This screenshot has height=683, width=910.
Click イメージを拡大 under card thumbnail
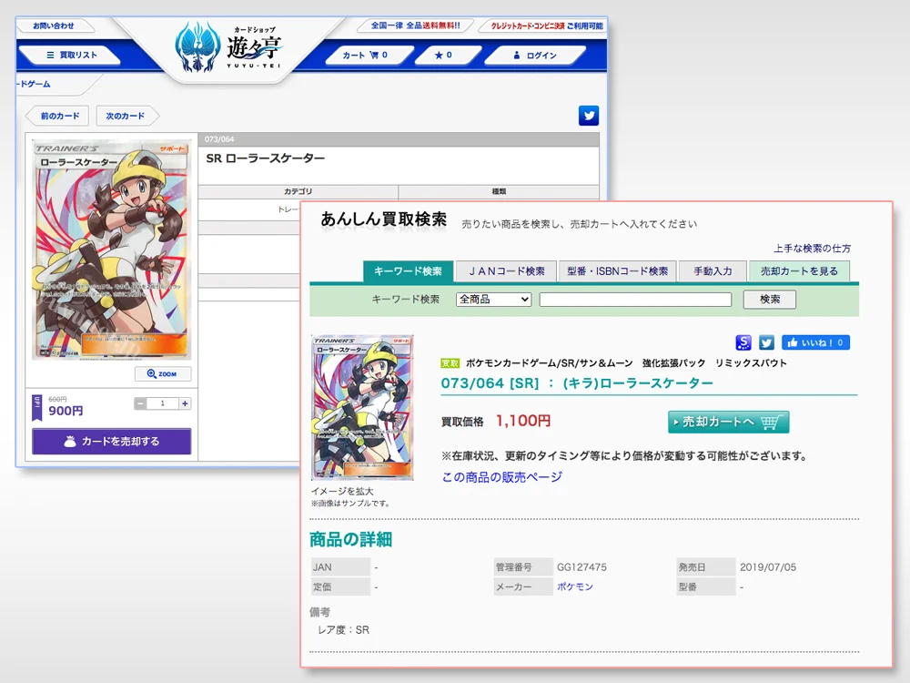pyautogui.click(x=342, y=492)
